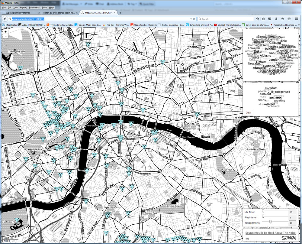Image resolution: width=302 pixels, height=244 pixels.
Task: Click the Idle Timer value field
Action: tap(292, 212)
